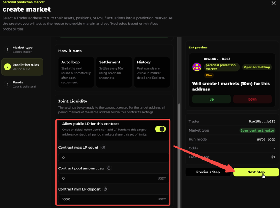
Task: Click the '$1' fee value
Action: point(273,157)
